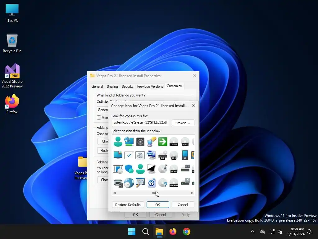Screen dimensions: 318x239
Task: Pick the window with blue checkmark icon
Action: coord(129,155)
